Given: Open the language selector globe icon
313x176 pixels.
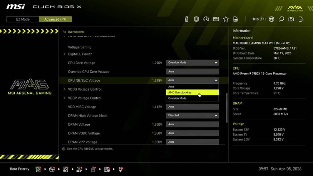Looking at the screenshot, I should click(x=271, y=19).
